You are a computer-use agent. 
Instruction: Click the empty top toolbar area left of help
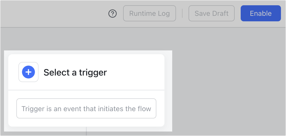coord(53,14)
